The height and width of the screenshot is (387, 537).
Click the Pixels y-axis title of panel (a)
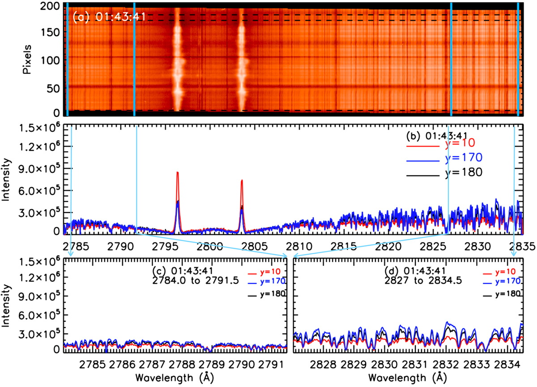pos(28,59)
